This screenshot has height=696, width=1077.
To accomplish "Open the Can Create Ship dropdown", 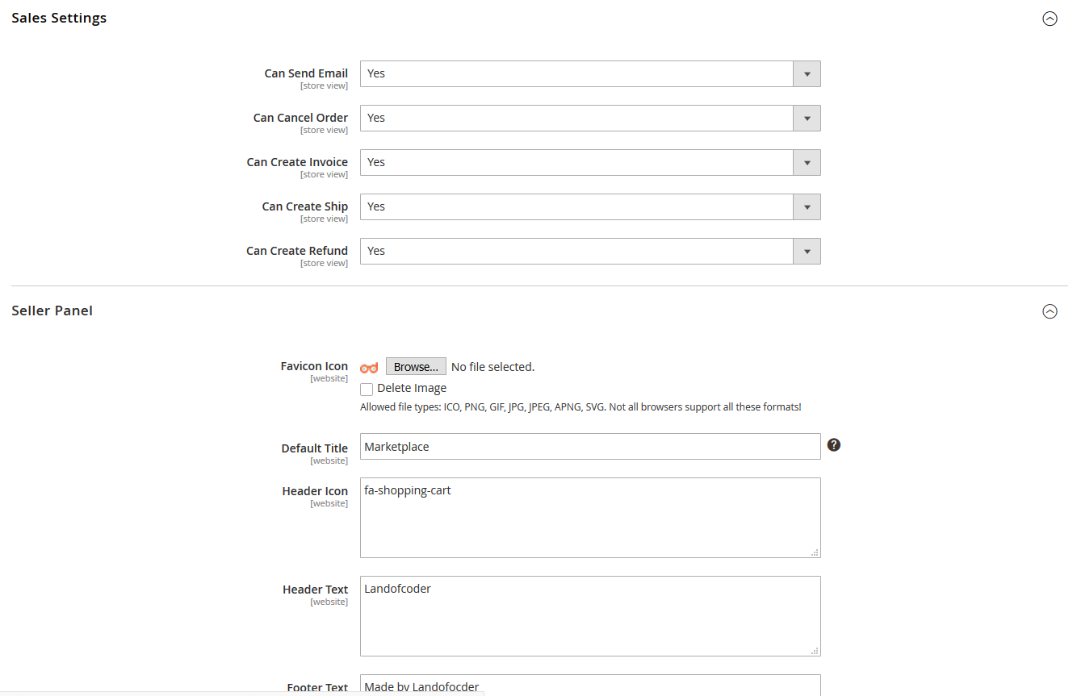I will tap(589, 206).
